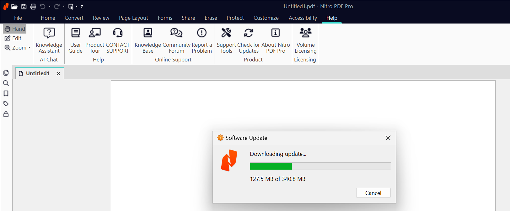Expand the Zoom tool dropdown arrow
The width and height of the screenshot is (510, 211).
[x=30, y=48]
